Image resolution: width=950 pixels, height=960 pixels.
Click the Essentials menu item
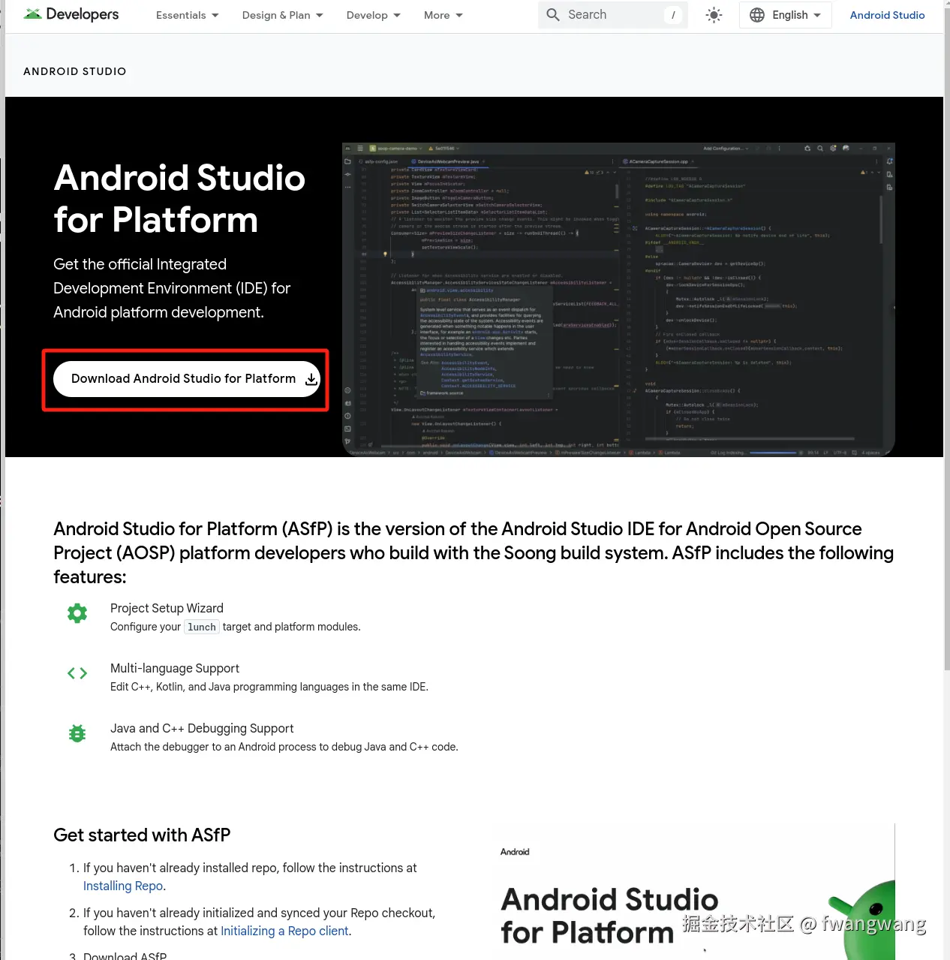click(180, 14)
